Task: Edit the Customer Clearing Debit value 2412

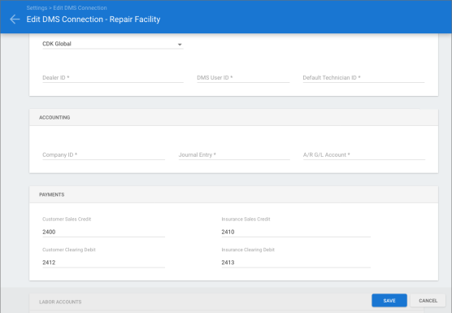Action: [103, 263]
